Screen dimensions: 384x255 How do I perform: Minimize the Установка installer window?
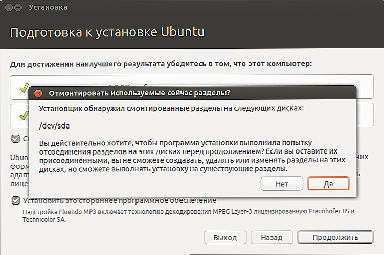18,8
